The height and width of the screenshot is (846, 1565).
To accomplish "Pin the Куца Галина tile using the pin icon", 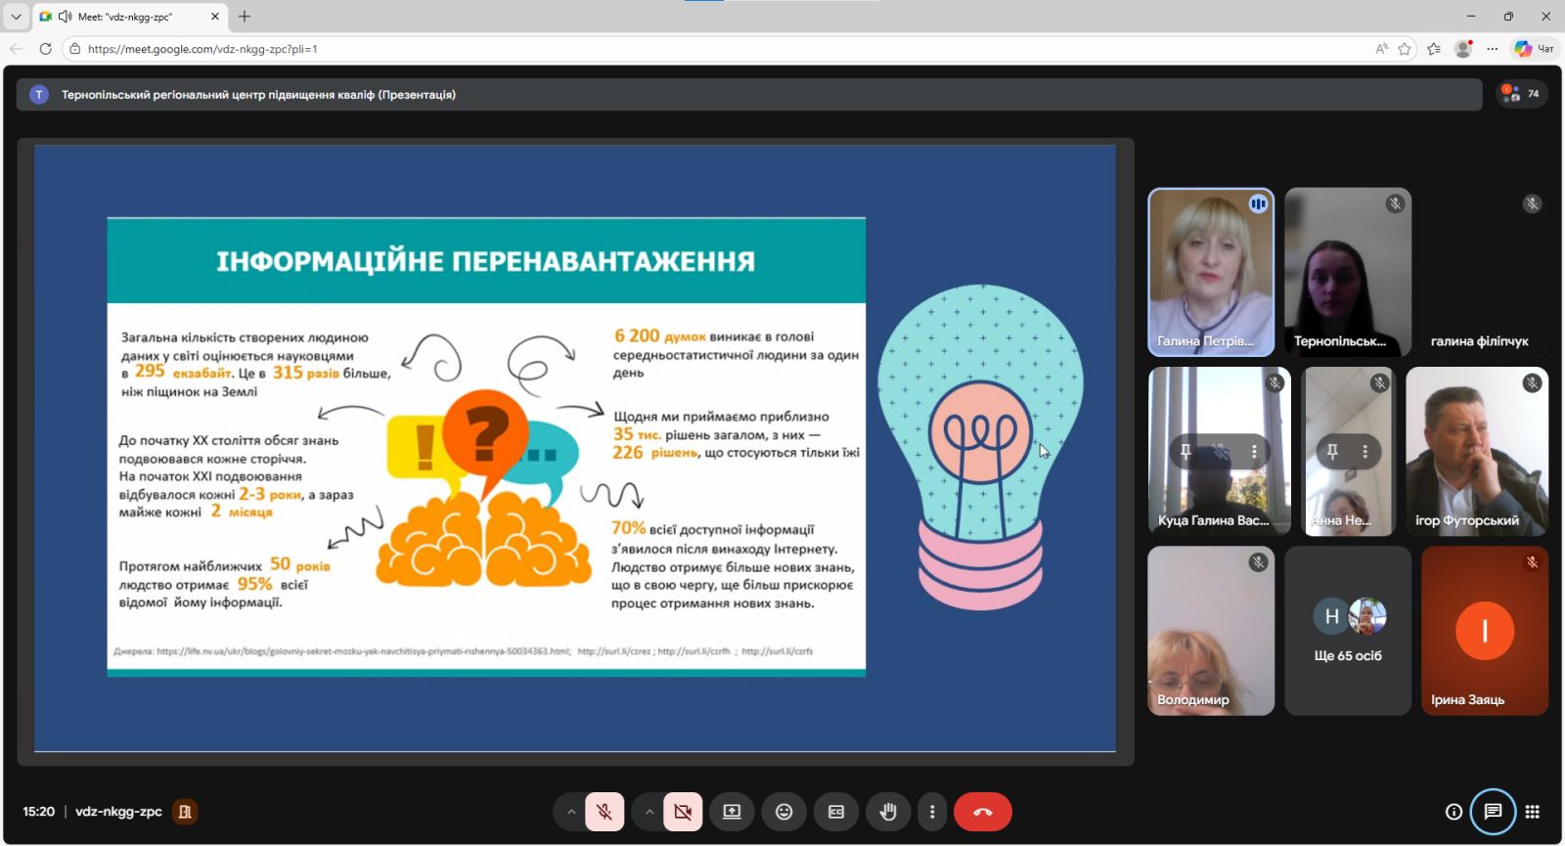I will [x=1185, y=451].
